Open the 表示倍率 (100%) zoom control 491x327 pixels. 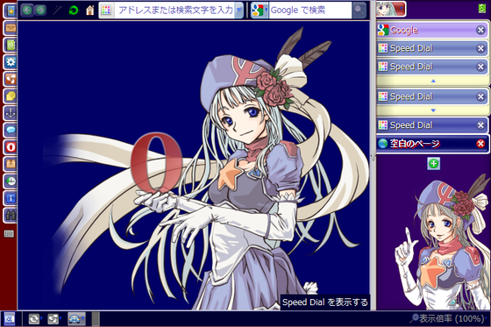click(x=448, y=319)
